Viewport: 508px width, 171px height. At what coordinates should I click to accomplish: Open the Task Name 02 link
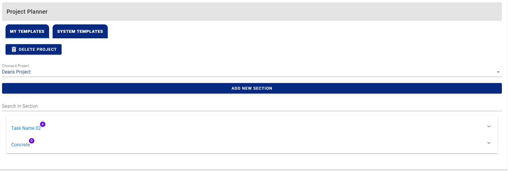[26, 128]
